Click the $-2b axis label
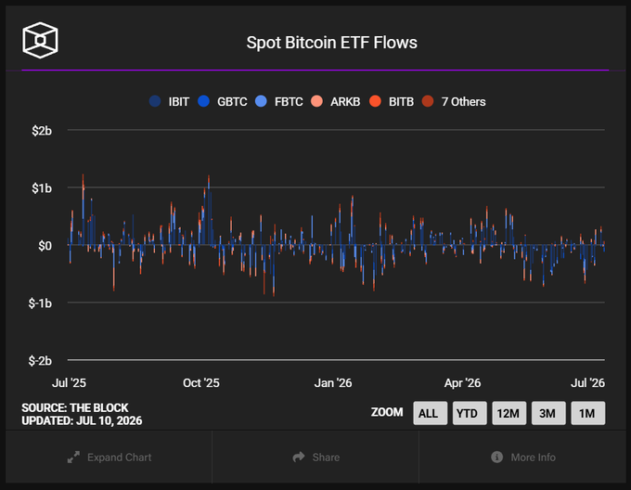Image resolution: width=631 pixels, height=490 pixels. [x=40, y=361]
